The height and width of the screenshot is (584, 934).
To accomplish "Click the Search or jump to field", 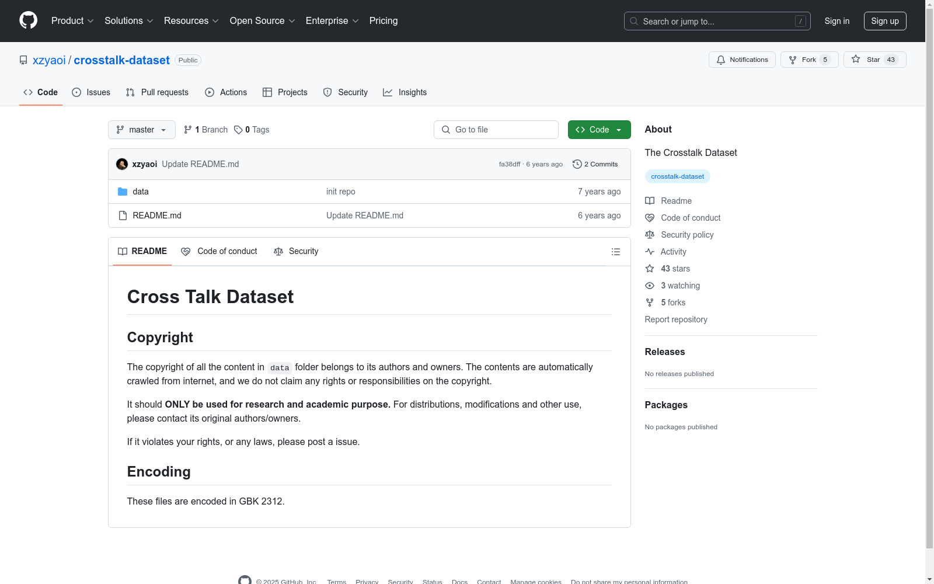I will click(x=717, y=21).
